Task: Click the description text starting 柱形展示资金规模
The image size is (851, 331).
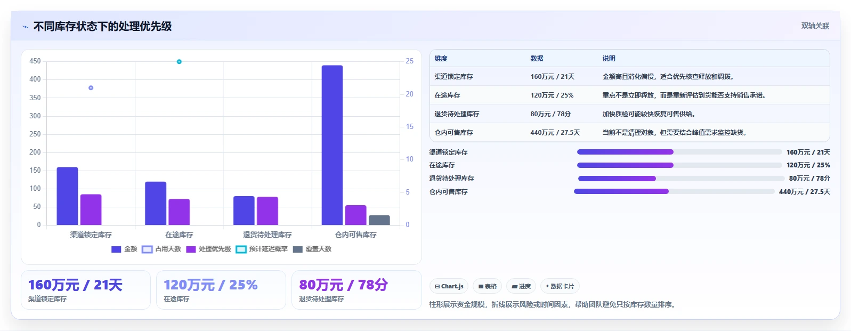Action: (x=554, y=305)
